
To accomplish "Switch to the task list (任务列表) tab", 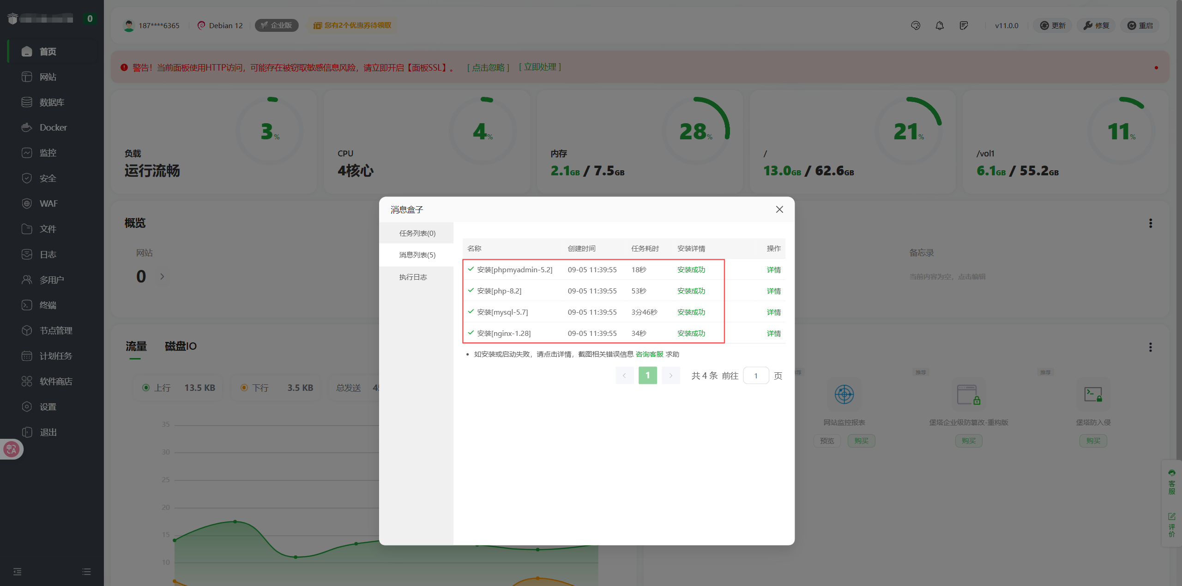I will (x=417, y=233).
